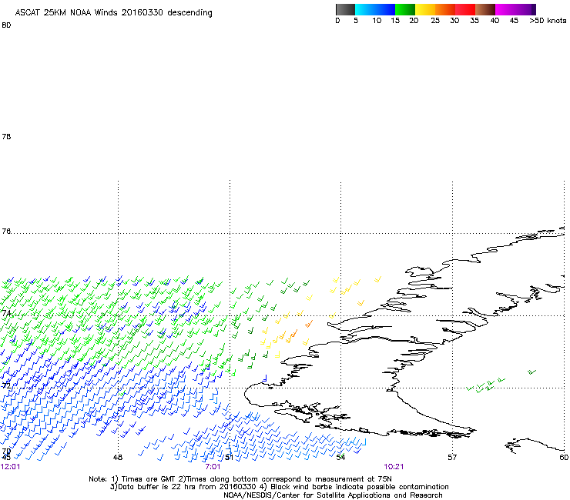Click the red 30-35 knots color bar segment
This screenshot has width=570, height=500.
pyautogui.click(x=465, y=9)
